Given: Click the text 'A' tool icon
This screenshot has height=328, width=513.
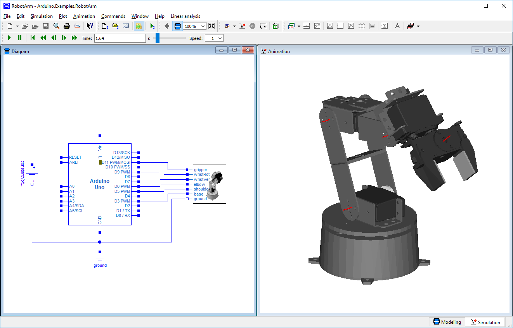Looking at the screenshot, I should click(397, 26).
